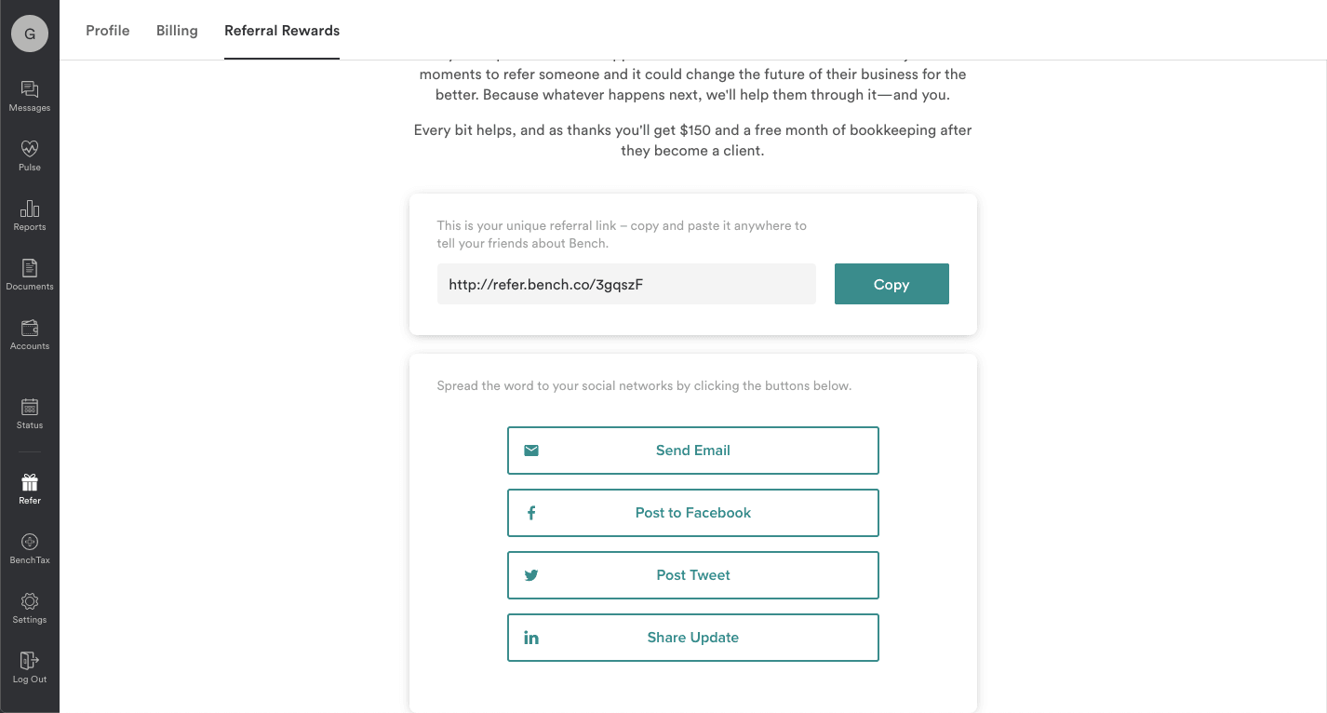This screenshot has height=713, width=1327.
Task: Select the Pulse icon in sidebar
Action: pos(29,157)
